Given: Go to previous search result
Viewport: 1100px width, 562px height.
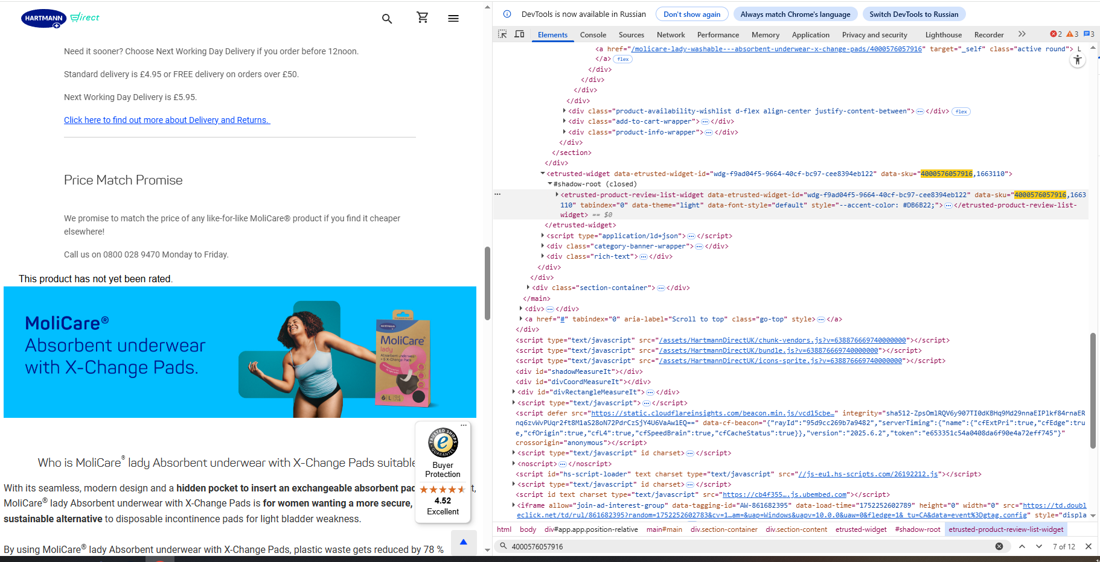Looking at the screenshot, I should [1022, 546].
